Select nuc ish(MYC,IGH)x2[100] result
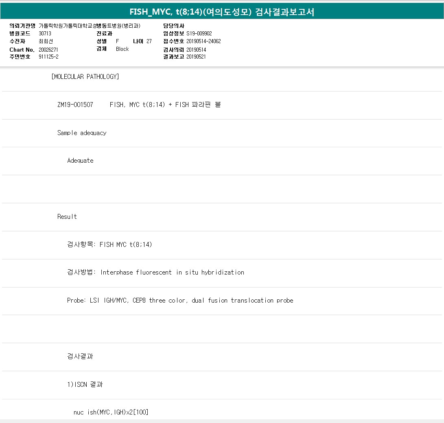Viewport: 444px width, 423px height. pos(111,412)
